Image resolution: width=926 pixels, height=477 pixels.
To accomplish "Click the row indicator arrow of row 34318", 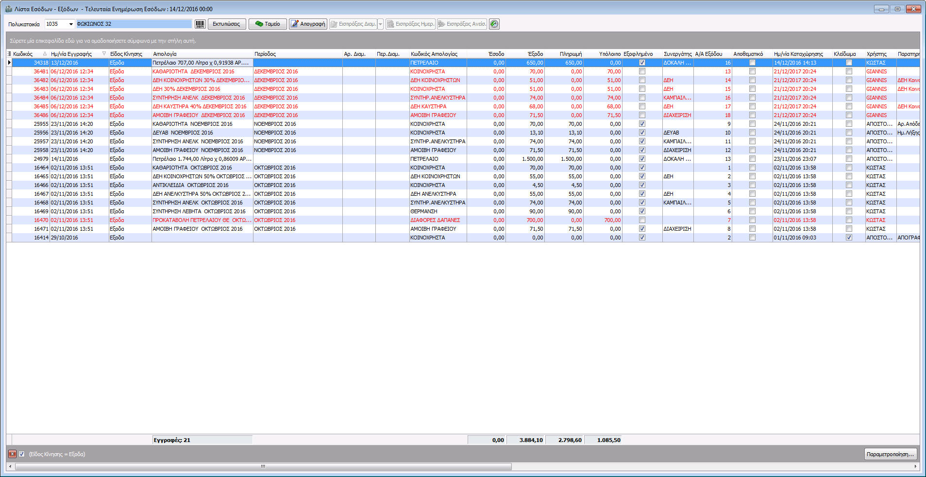I will (x=9, y=63).
